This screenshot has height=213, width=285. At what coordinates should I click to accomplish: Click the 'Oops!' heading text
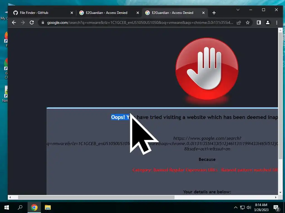[x=118, y=117]
